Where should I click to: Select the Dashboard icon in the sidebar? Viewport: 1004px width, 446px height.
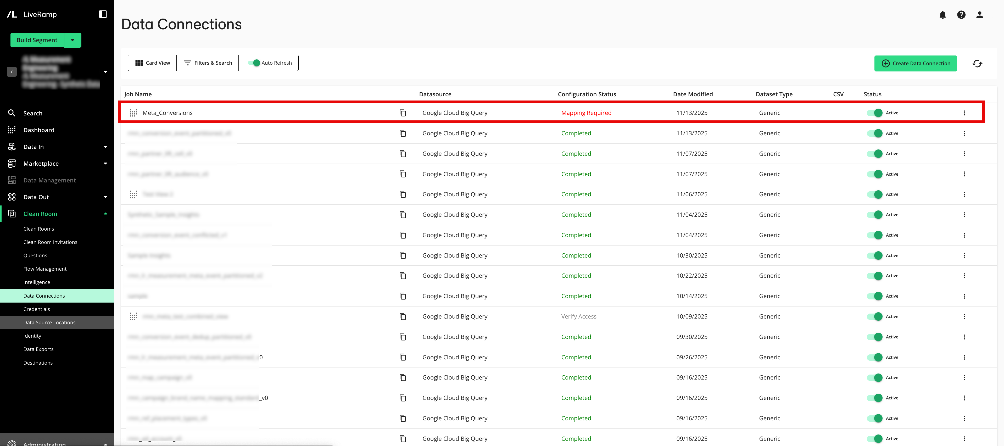[12, 130]
